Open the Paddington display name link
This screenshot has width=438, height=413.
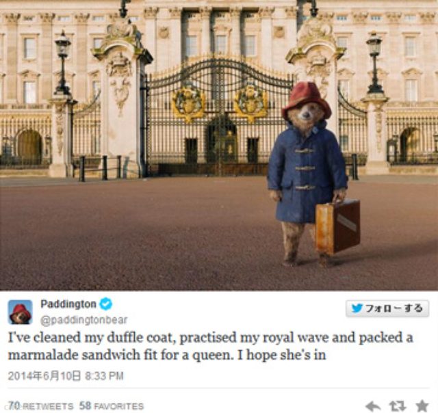tap(68, 304)
